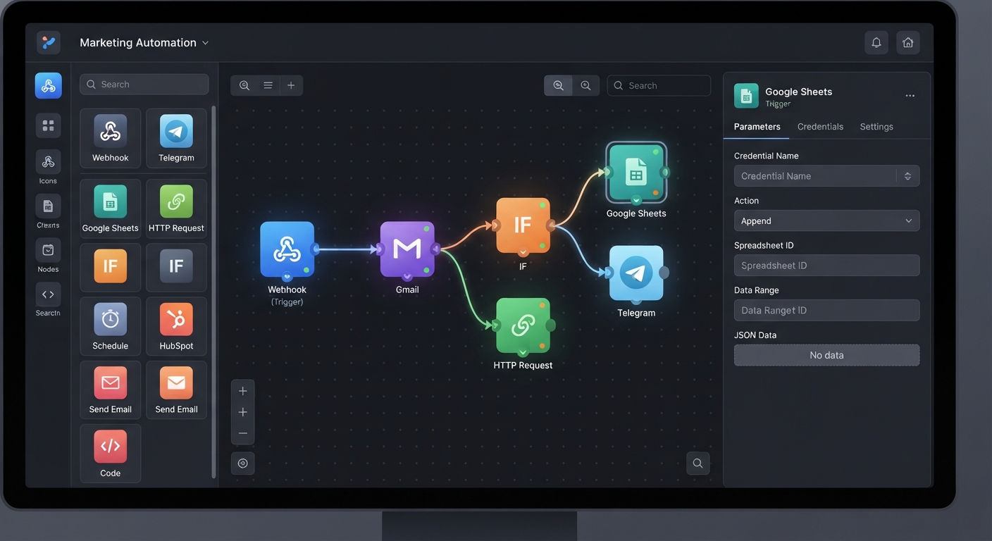Open the Action dropdown showing Append
The height and width of the screenshot is (541, 992).
click(x=826, y=220)
